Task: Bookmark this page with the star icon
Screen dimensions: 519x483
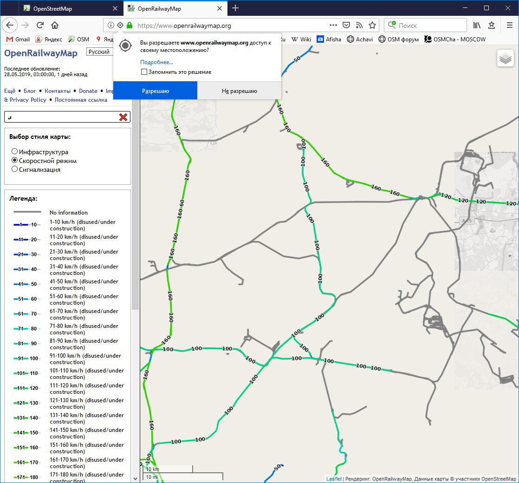Action: pos(372,25)
